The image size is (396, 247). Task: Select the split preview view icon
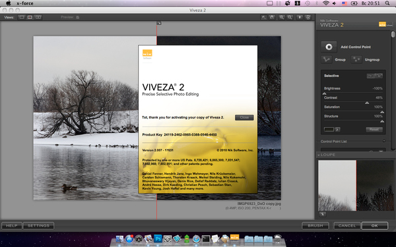[30, 17]
